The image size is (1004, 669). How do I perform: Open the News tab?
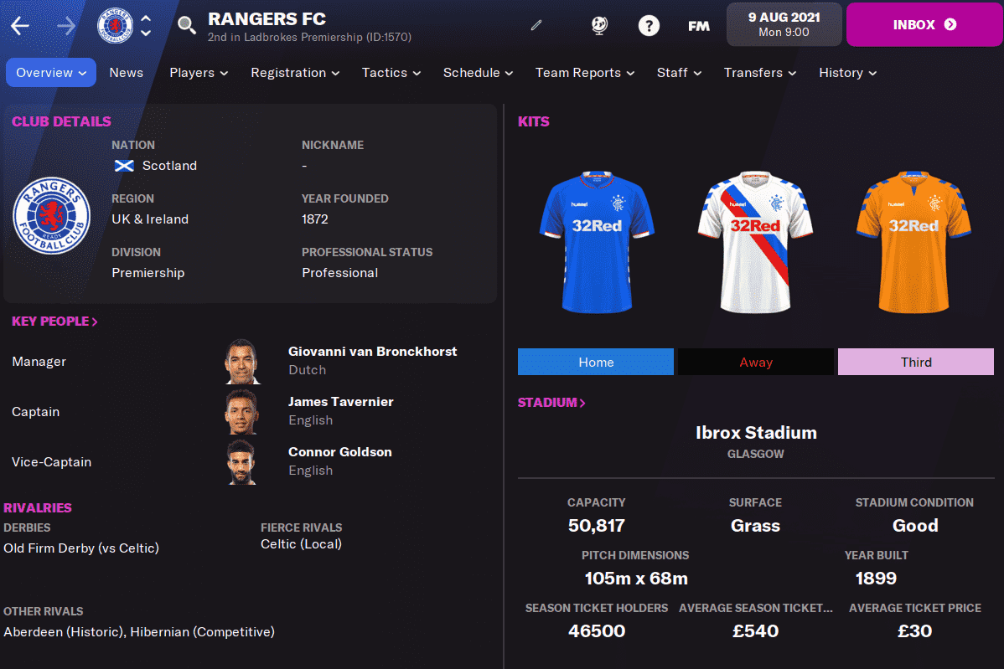click(127, 73)
